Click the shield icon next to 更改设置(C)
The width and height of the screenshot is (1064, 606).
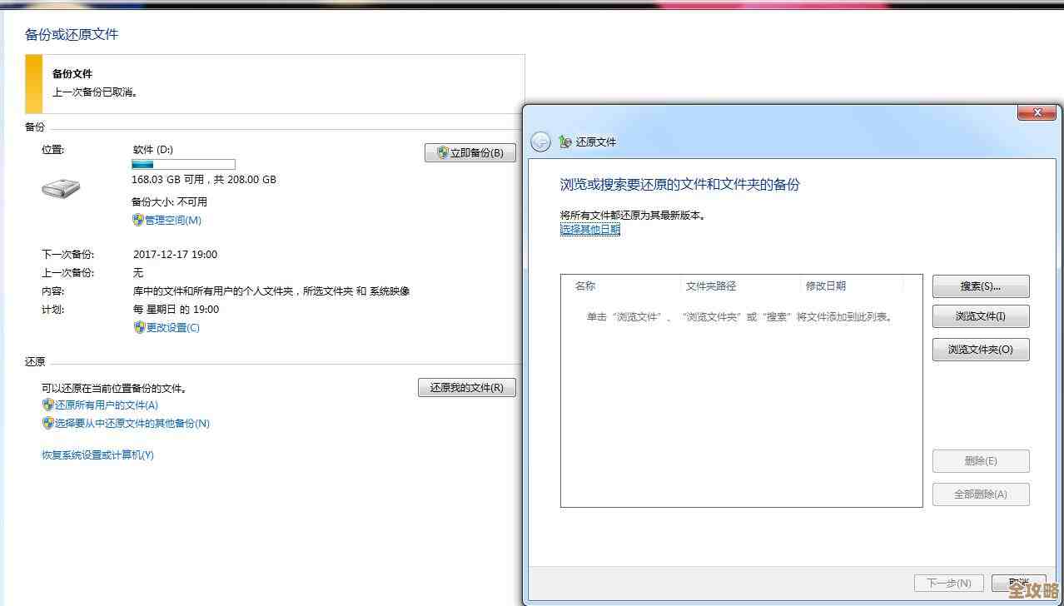[x=138, y=327]
